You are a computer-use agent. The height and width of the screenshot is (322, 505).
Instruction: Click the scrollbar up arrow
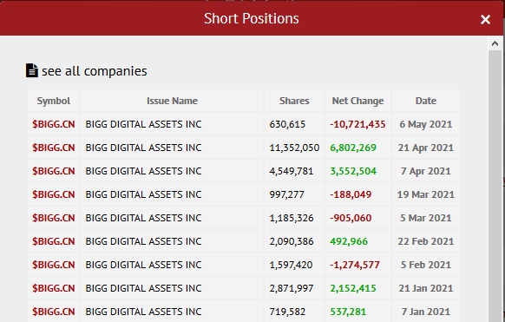click(x=495, y=43)
